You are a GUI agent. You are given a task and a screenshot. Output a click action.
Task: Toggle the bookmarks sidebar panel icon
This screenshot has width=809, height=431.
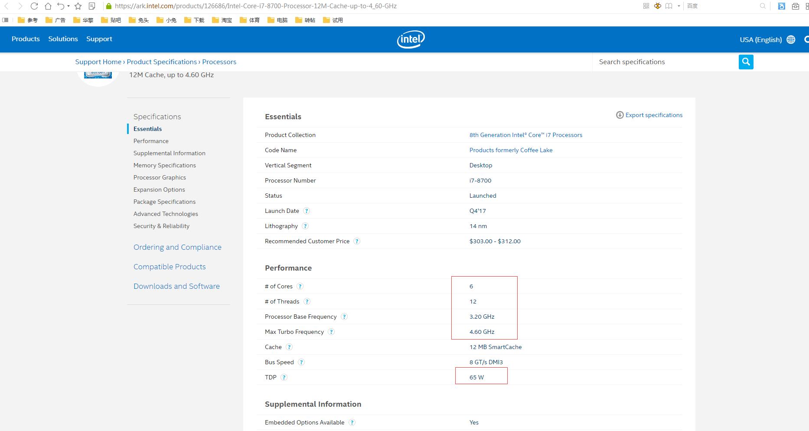point(5,20)
